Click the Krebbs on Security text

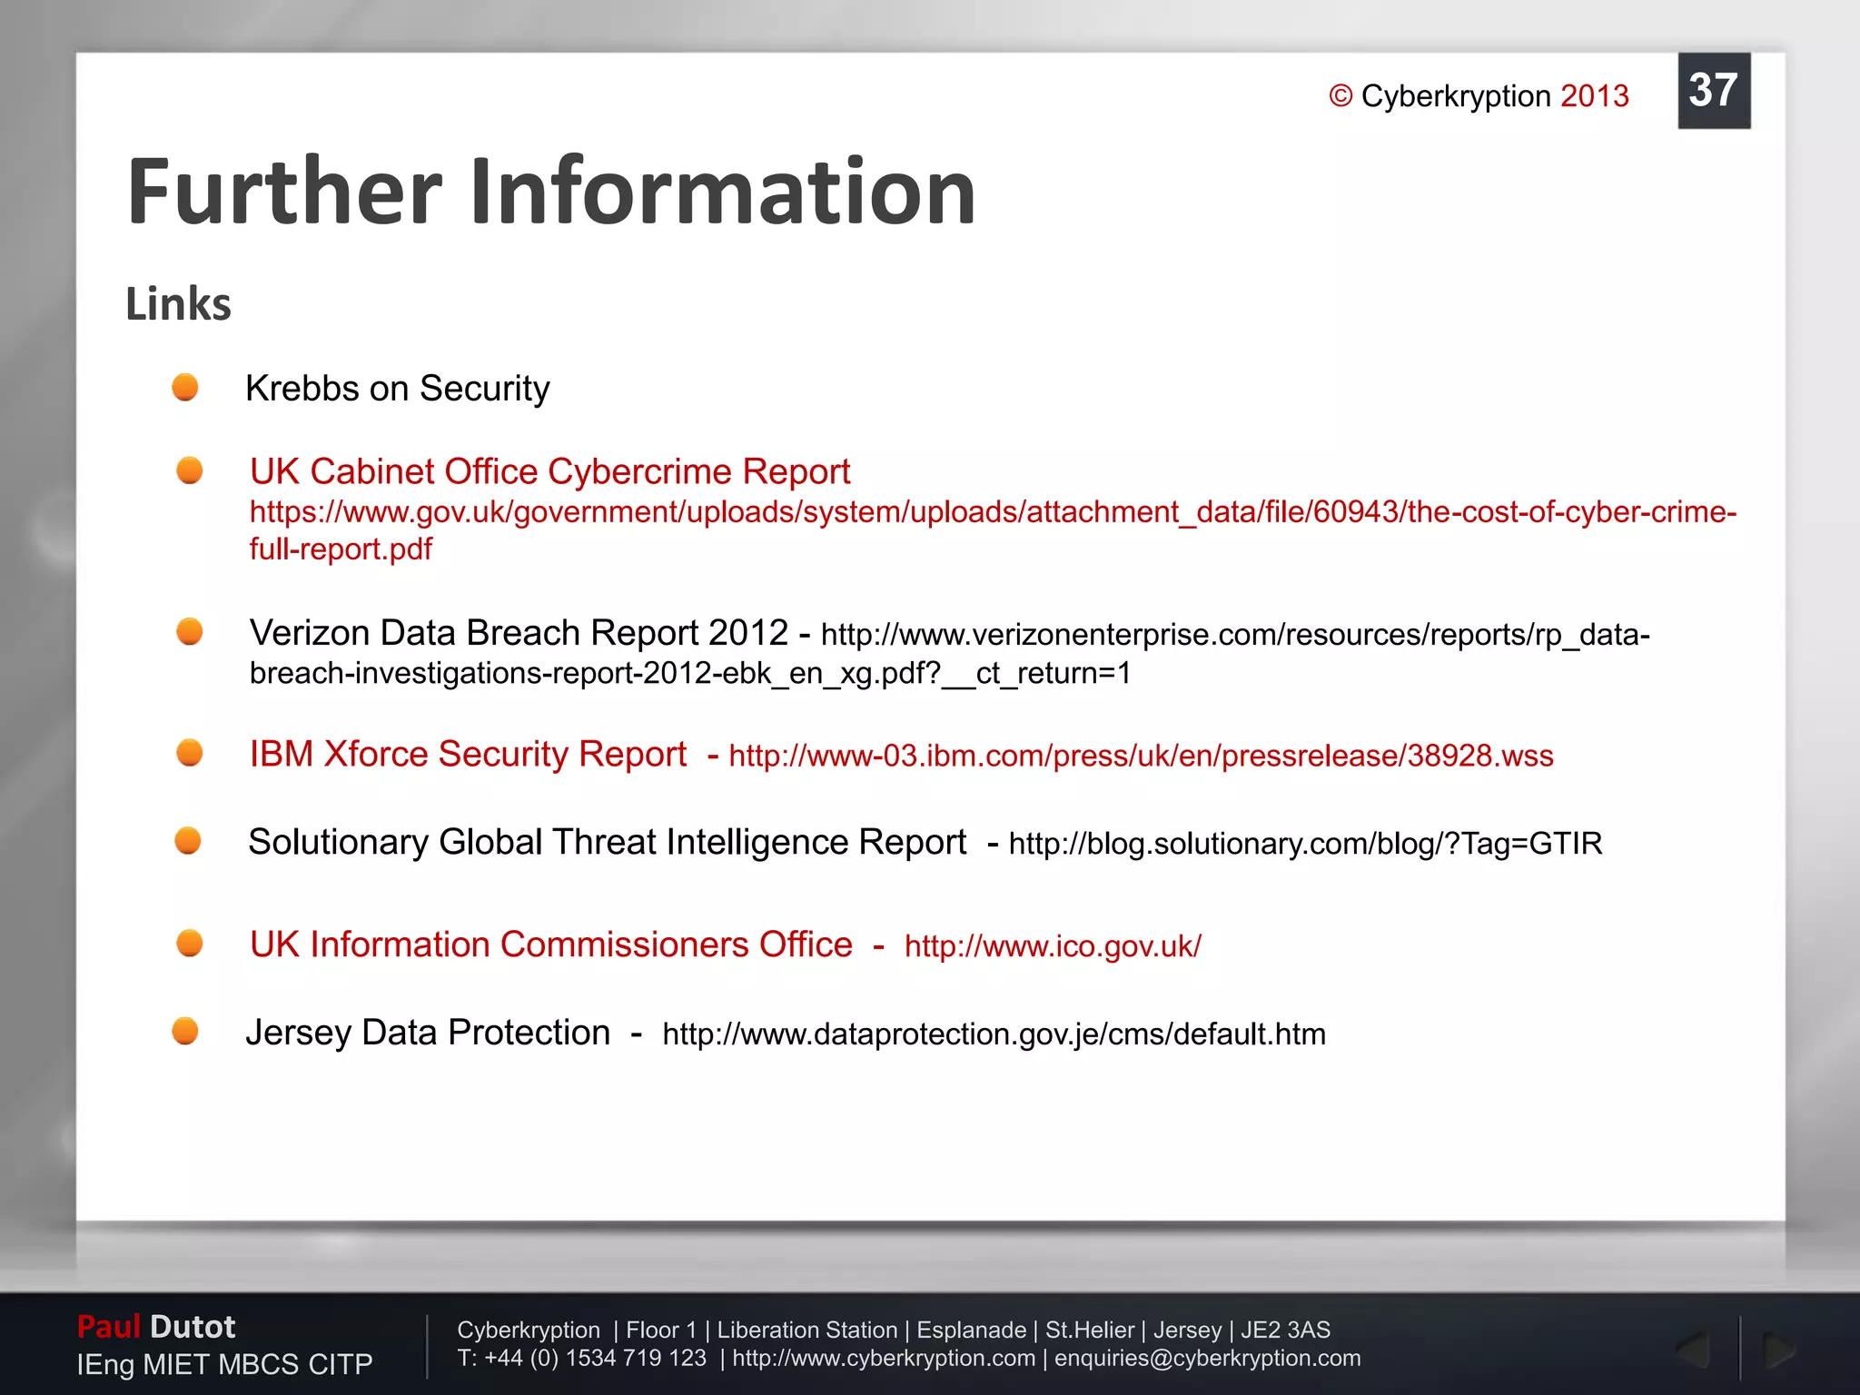coord(398,389)
